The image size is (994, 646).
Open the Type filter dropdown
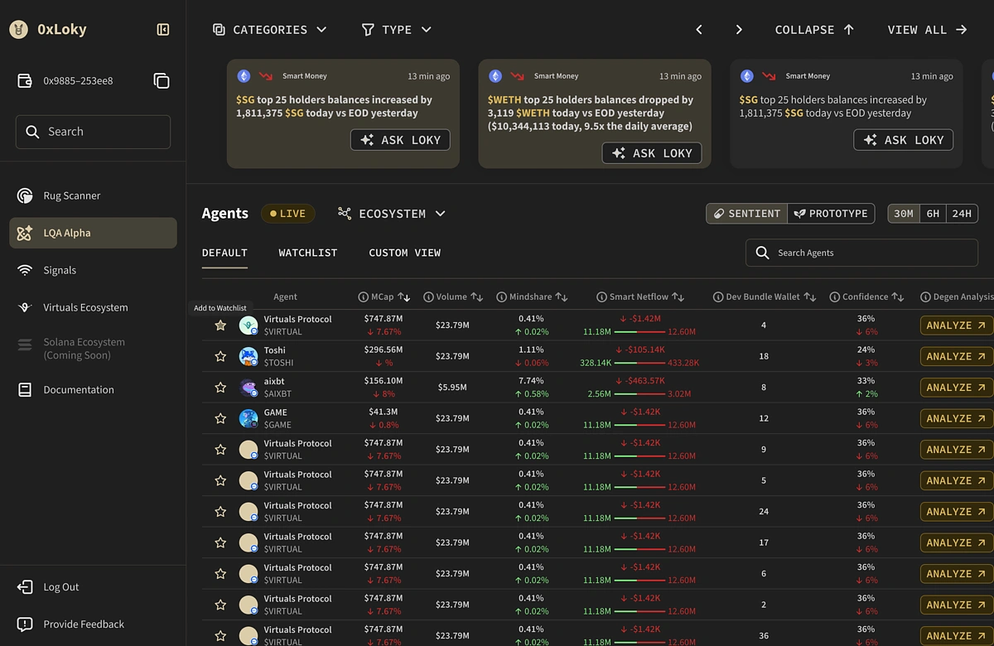397,30
